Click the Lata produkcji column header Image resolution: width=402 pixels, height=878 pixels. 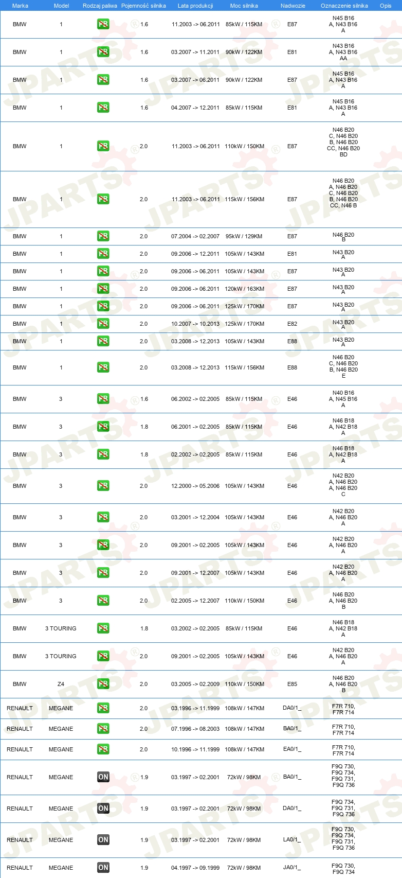[x=195, y=6]
